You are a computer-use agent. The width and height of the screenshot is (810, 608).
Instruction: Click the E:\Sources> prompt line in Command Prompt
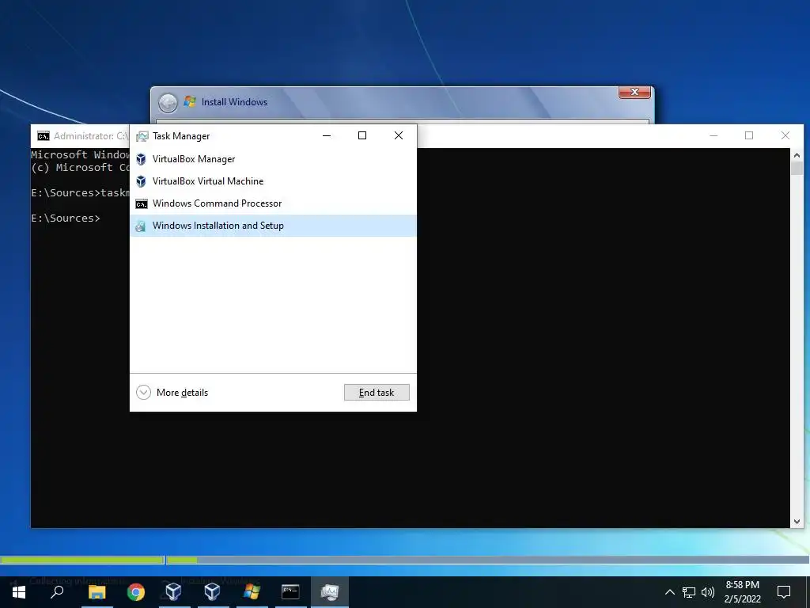click(66, 218)
